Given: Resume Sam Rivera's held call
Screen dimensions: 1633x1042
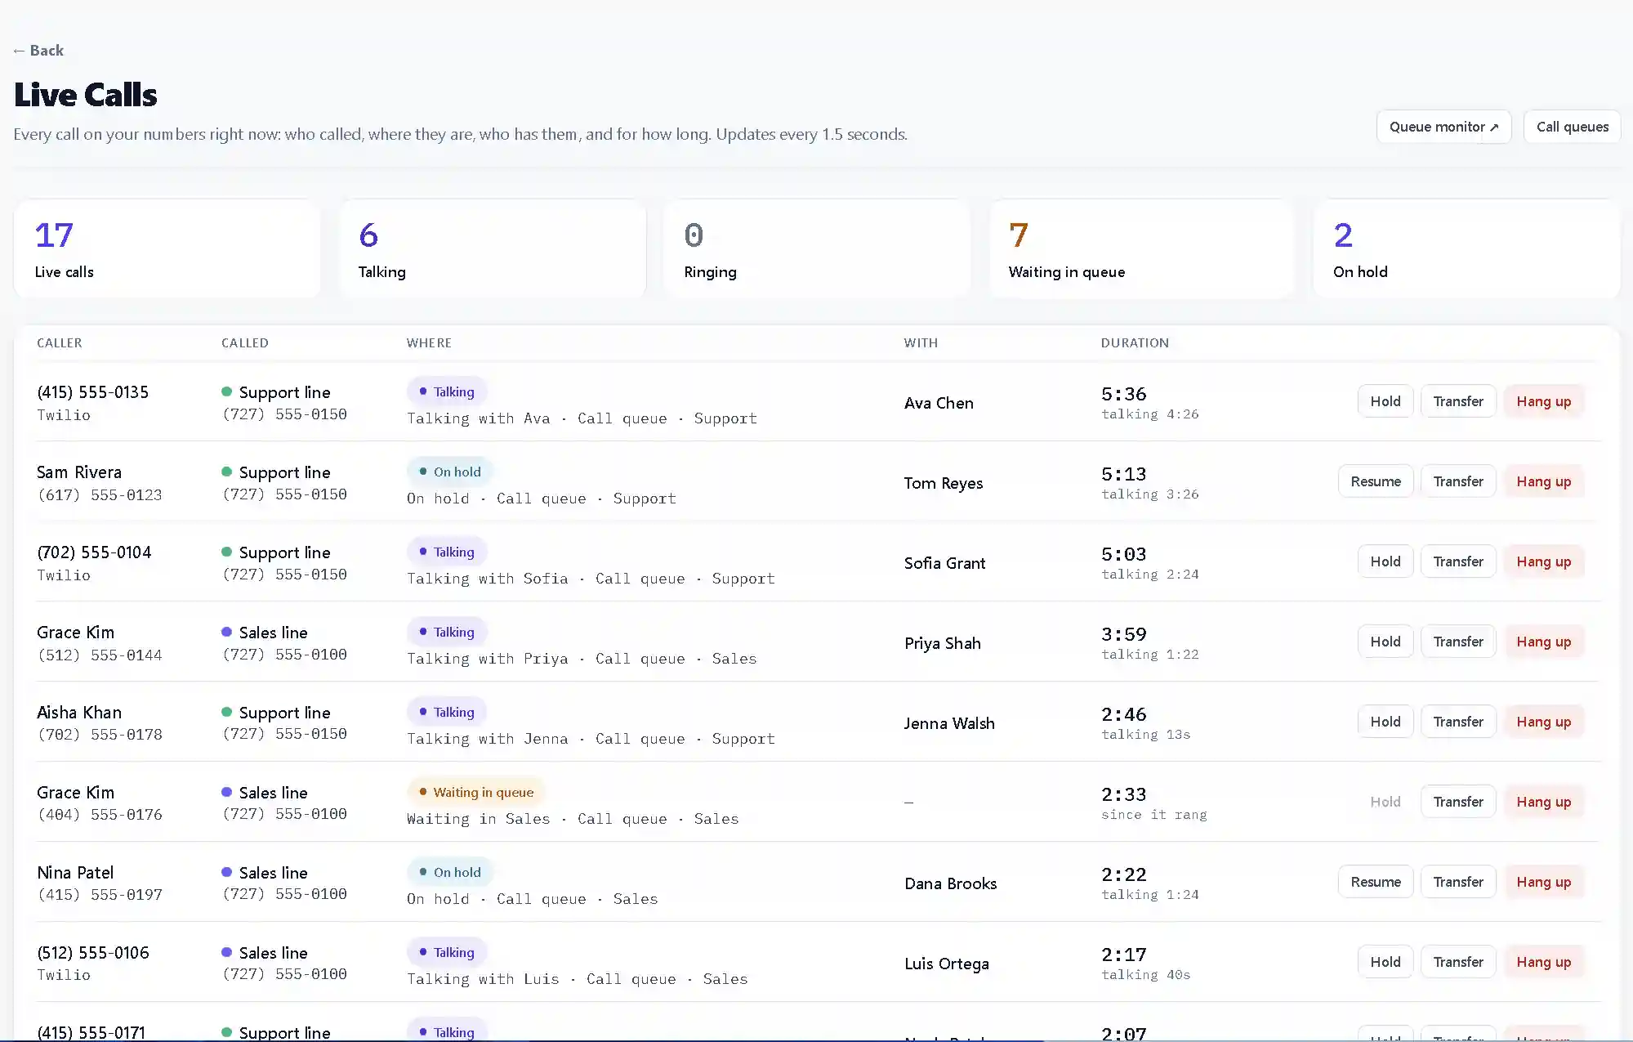Looking at the screenshot, I should pyautogui.click(x=1376, y=481).
